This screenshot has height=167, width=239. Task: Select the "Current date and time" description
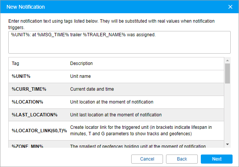[92, 89]
